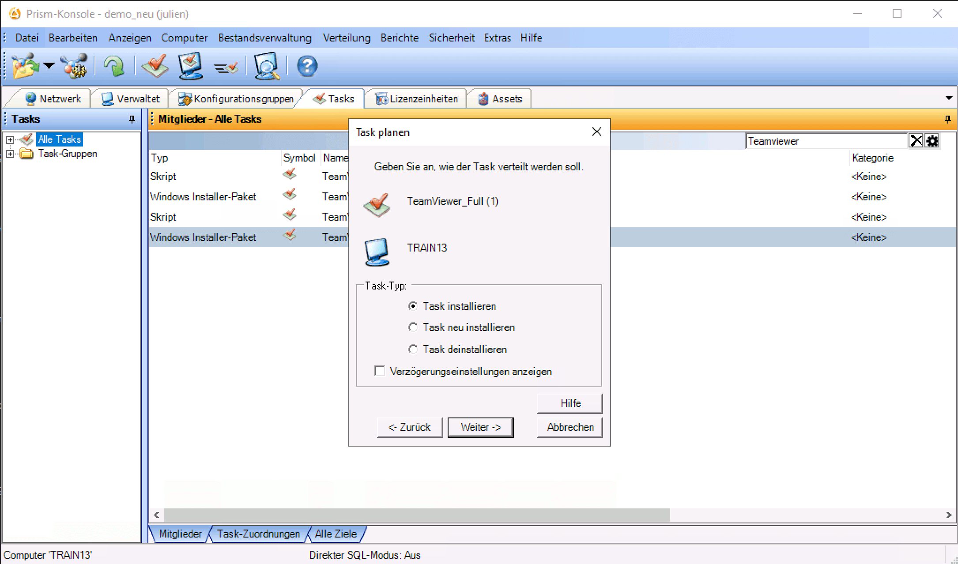This screenshot has width=958, height=564.
Task: Click the Abbrechen button
Action: coord(570,427)
